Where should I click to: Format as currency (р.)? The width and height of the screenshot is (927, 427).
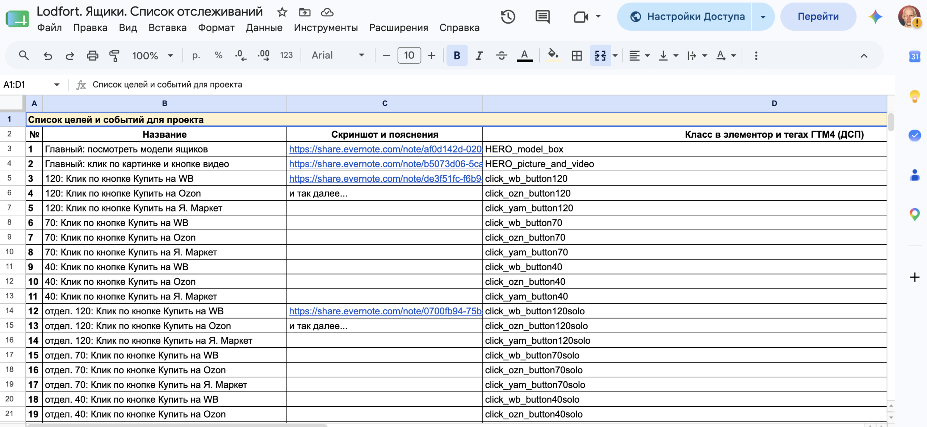point(196,55)
